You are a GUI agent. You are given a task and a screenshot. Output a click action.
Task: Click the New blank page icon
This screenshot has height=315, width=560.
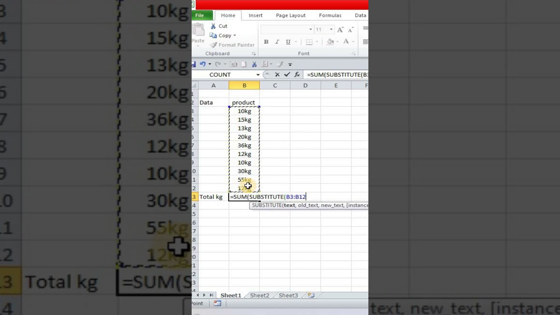244,64
